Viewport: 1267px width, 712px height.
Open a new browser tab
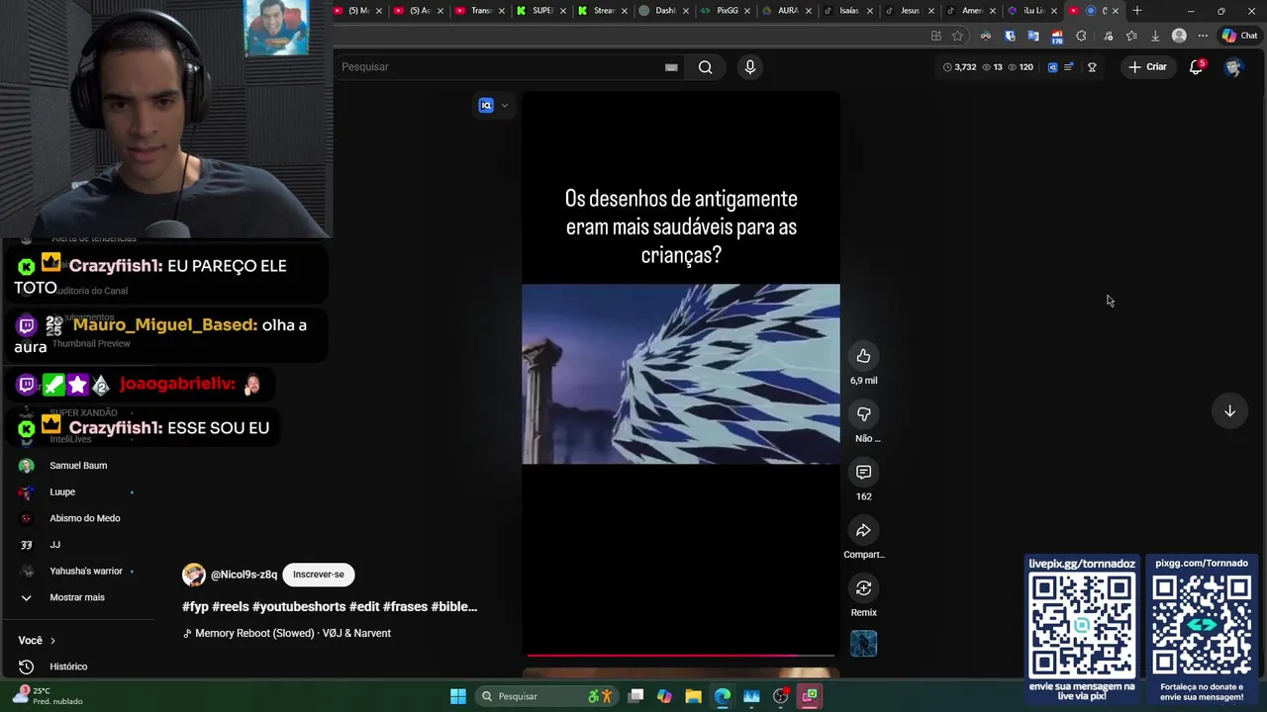pyautogui.click(x=1136, y=11)
